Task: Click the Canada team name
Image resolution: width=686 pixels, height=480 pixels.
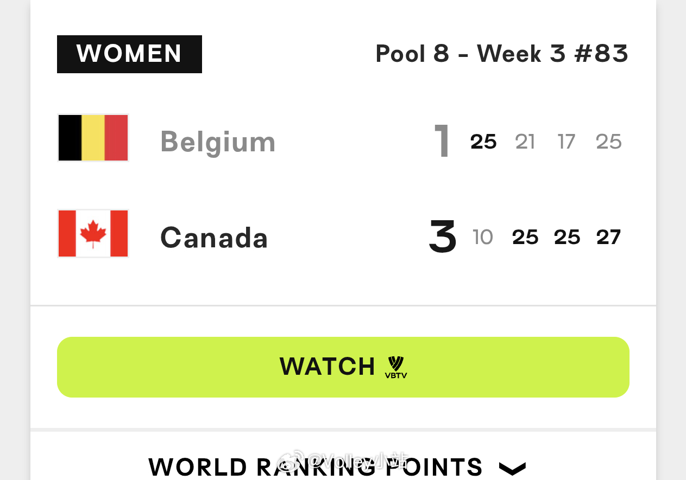Action: click(214, 238)
